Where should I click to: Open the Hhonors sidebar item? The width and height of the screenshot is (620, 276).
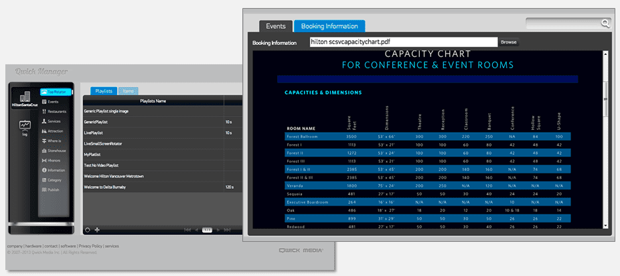point(52,161)
